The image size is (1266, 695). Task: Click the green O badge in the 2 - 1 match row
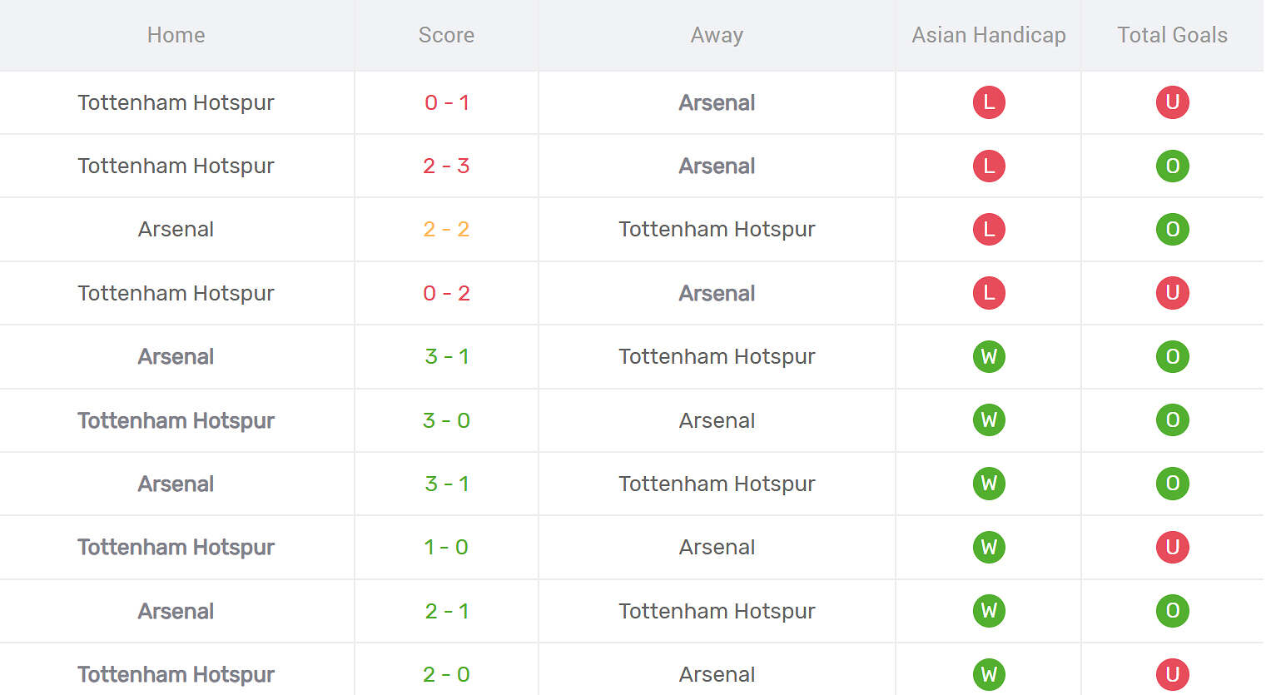[1172, 611]
